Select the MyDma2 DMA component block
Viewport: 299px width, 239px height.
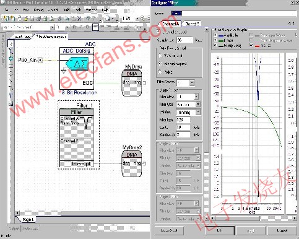pyautogui.click(x=132, y=164)
